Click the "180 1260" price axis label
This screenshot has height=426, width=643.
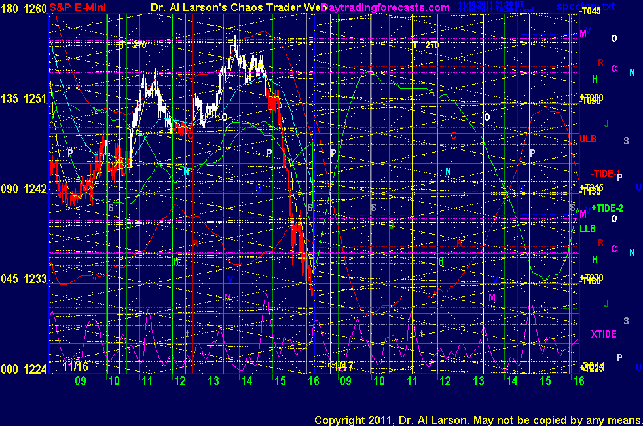tap(24, 9)
